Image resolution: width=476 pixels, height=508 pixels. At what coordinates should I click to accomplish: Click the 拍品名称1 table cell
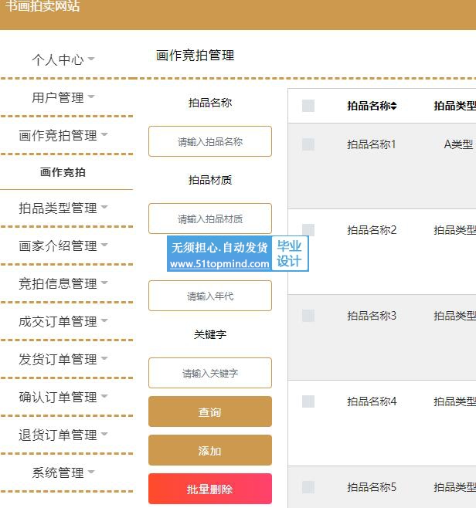click(x=372, y=144)
